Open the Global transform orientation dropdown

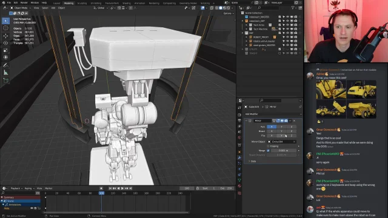pyautogui.click(x=101, y=8)
